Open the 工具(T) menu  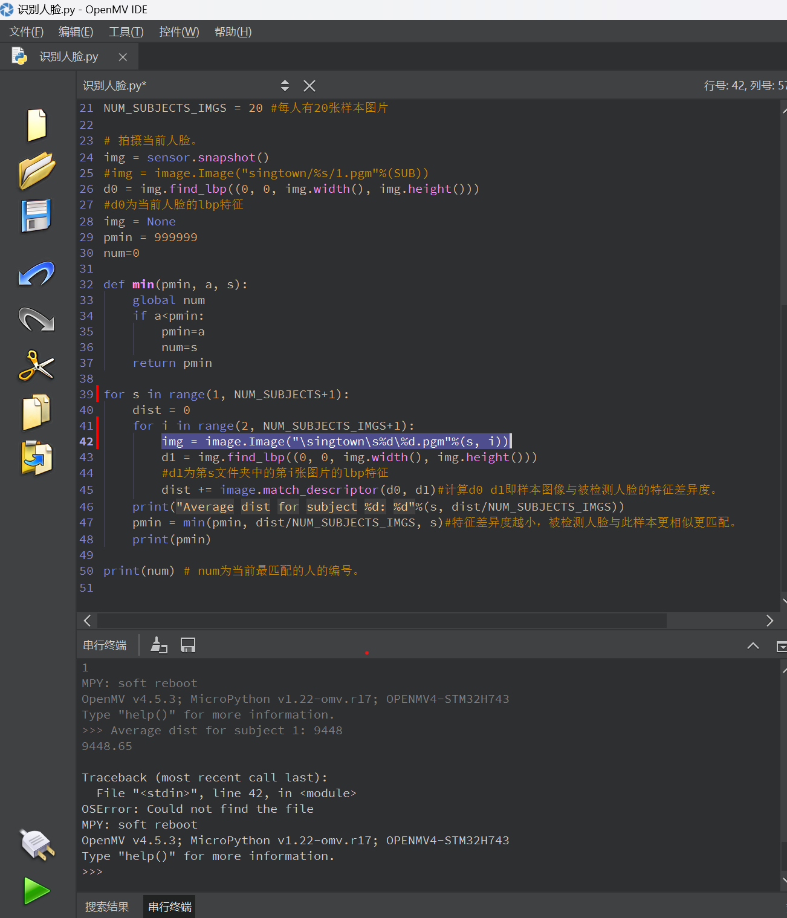pos(126,31)
